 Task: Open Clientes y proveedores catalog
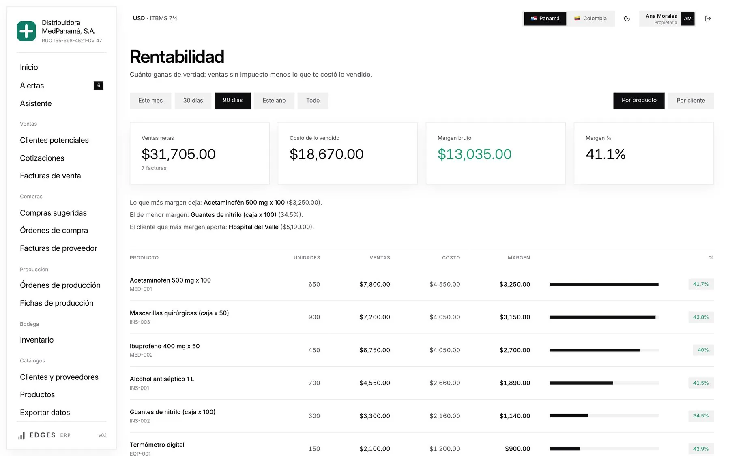pos(59,377)
